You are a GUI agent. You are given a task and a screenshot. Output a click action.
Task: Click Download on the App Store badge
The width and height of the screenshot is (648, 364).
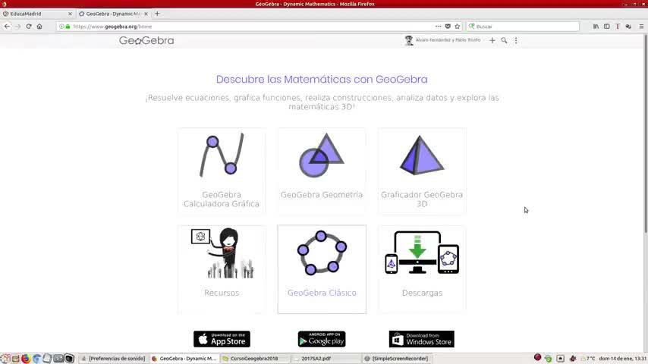222,339
